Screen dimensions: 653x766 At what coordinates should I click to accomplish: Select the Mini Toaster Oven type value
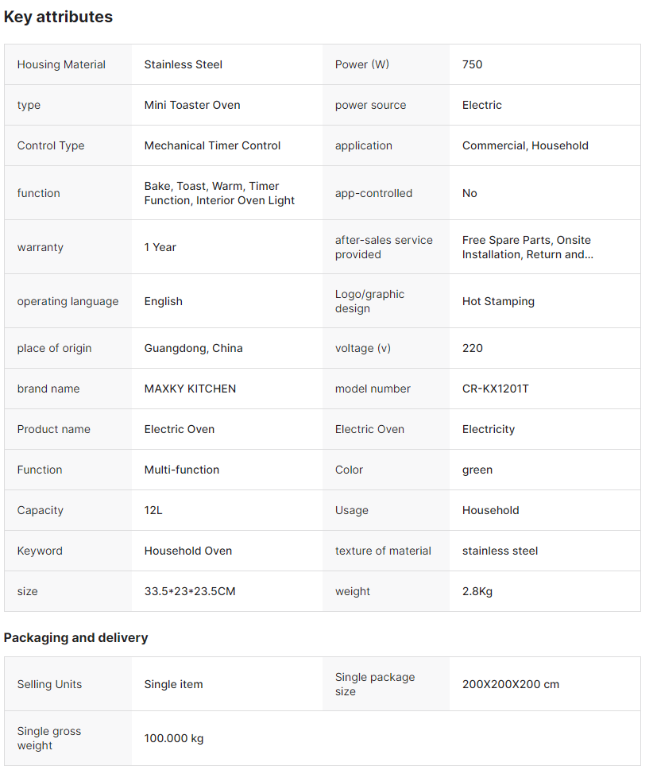(x=191, y=105)
